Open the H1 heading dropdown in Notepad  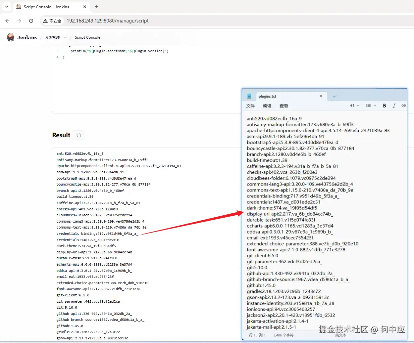pyautogui.click(x=354, y=106)
